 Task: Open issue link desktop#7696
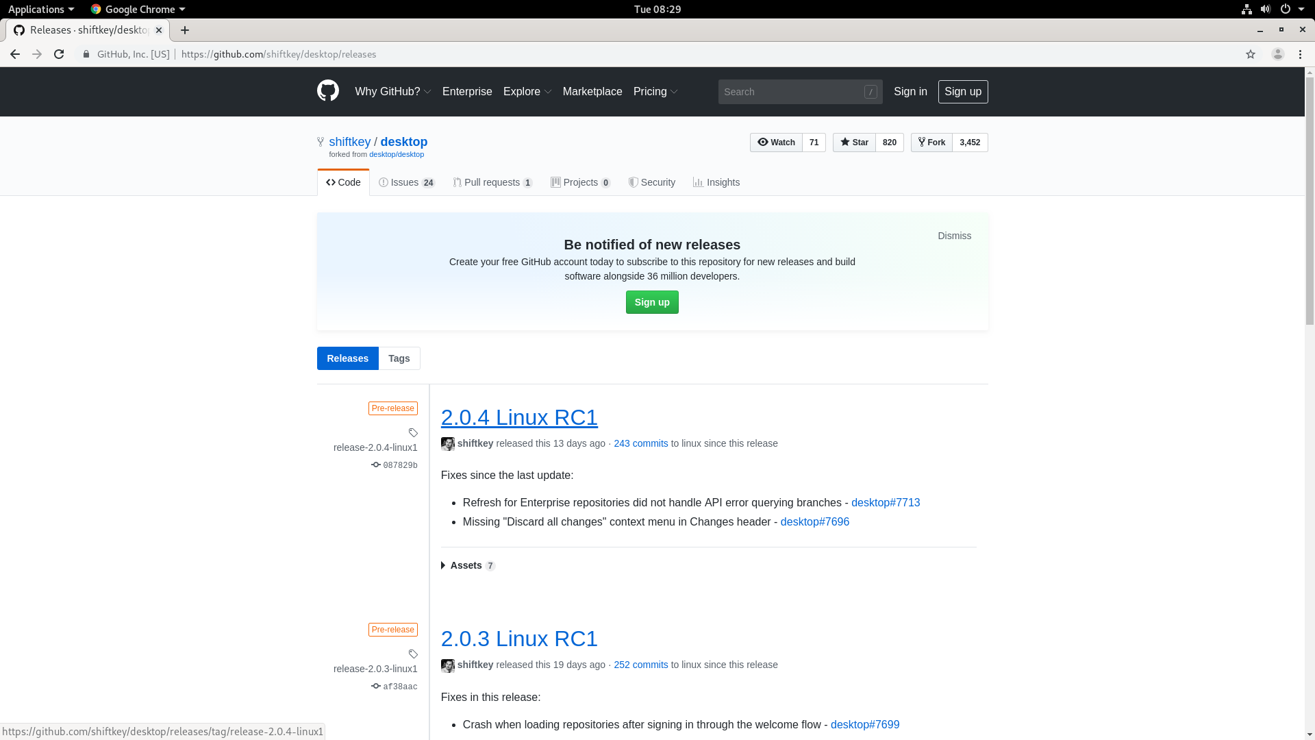[x=814, y=522]
